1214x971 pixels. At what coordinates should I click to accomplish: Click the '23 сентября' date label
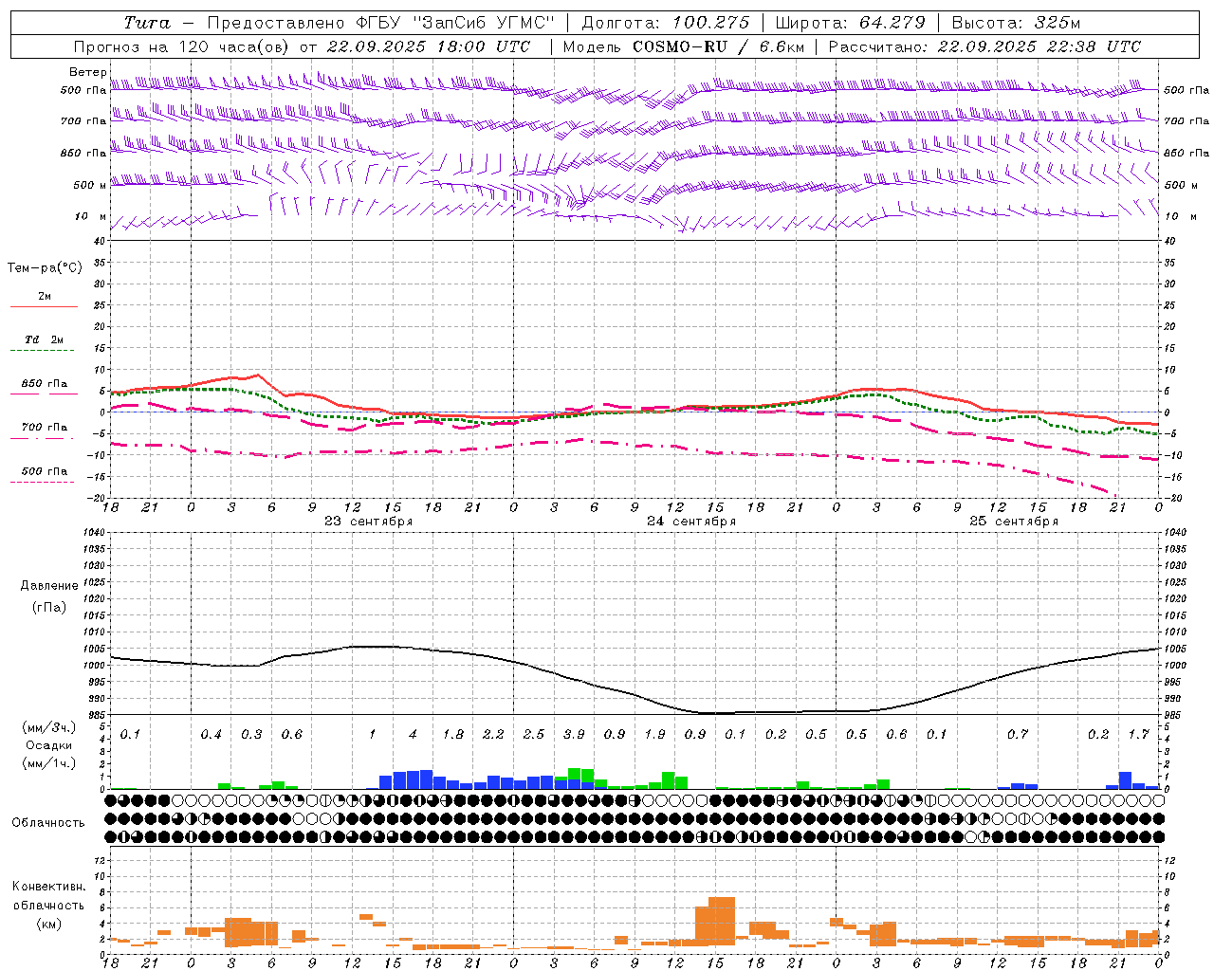[368, 522]
